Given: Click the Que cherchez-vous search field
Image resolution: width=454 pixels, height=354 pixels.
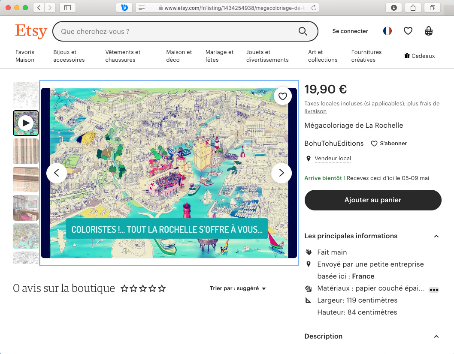Looking at the screenshot, I should [x=176, y=31].
